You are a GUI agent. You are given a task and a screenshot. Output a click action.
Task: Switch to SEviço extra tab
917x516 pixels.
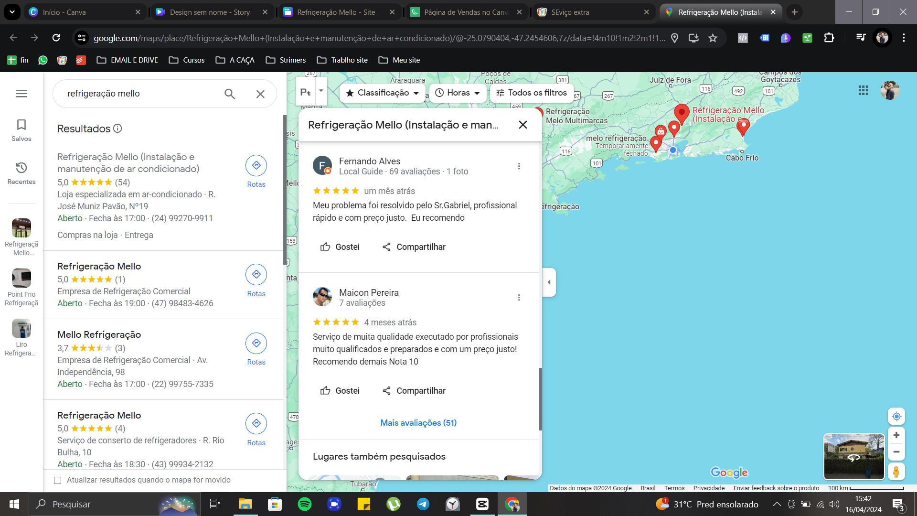click(x=594, y=12)
